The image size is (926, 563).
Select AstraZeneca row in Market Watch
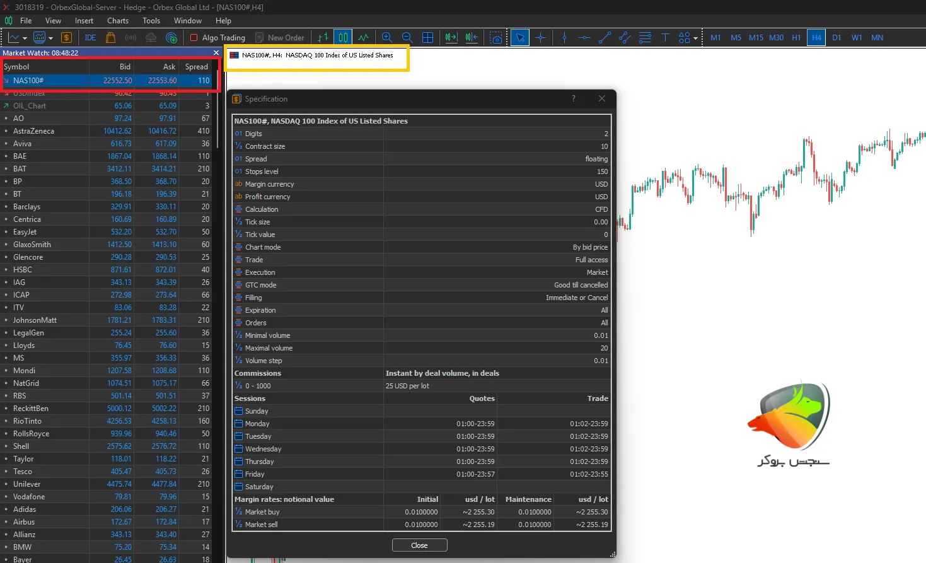point(33,131)
